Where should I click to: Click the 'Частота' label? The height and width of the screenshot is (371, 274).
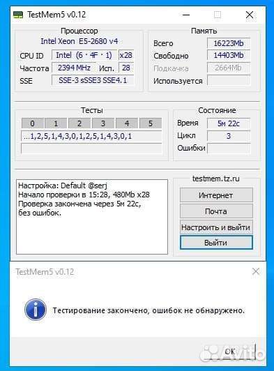coord(34,68)
